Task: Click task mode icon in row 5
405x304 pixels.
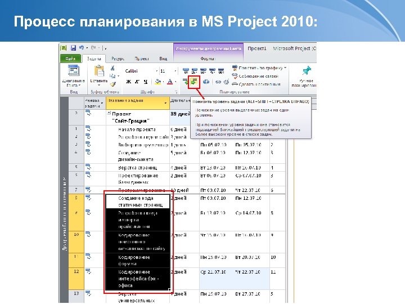Action: (88, 167)
